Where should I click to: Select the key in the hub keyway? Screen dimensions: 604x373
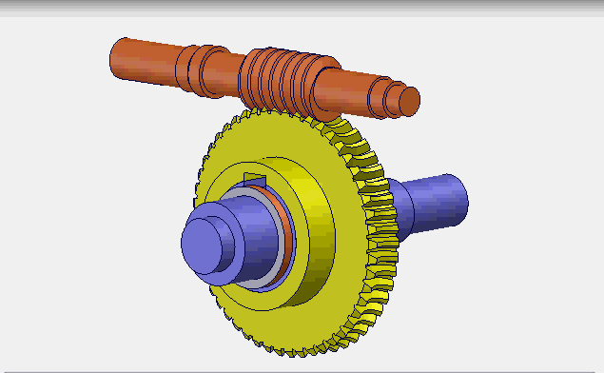(255, 179)
